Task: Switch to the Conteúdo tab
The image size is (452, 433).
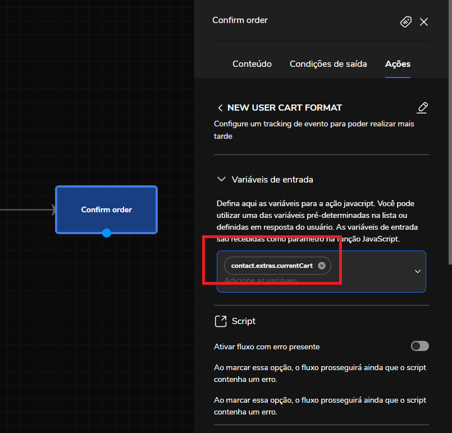Action: tap(252, 64)
